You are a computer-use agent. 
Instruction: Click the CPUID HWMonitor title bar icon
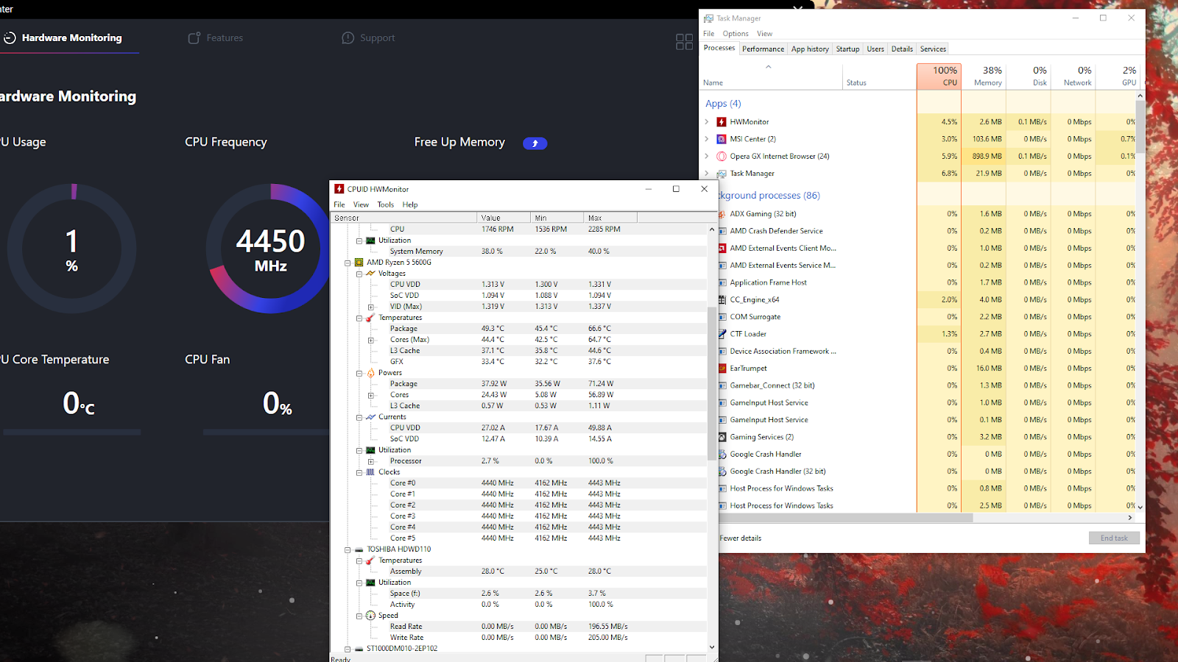[339, 189]
